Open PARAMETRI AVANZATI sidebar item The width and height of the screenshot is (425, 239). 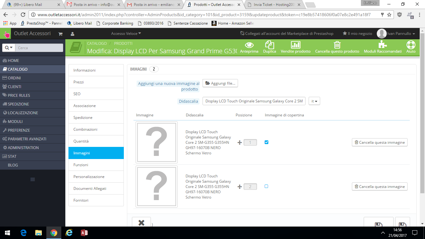pos(33,139)
